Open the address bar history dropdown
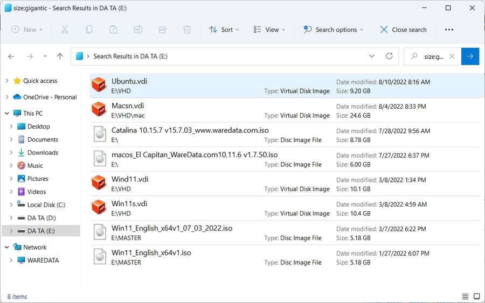This screenshot has height=303, width=485. (372, 56)
